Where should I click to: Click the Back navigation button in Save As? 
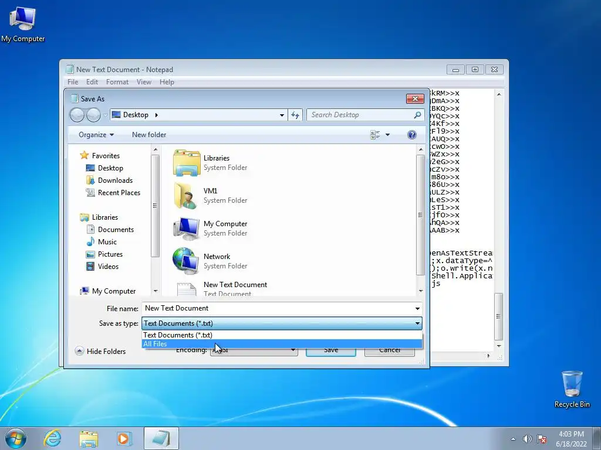click(77, 115)
